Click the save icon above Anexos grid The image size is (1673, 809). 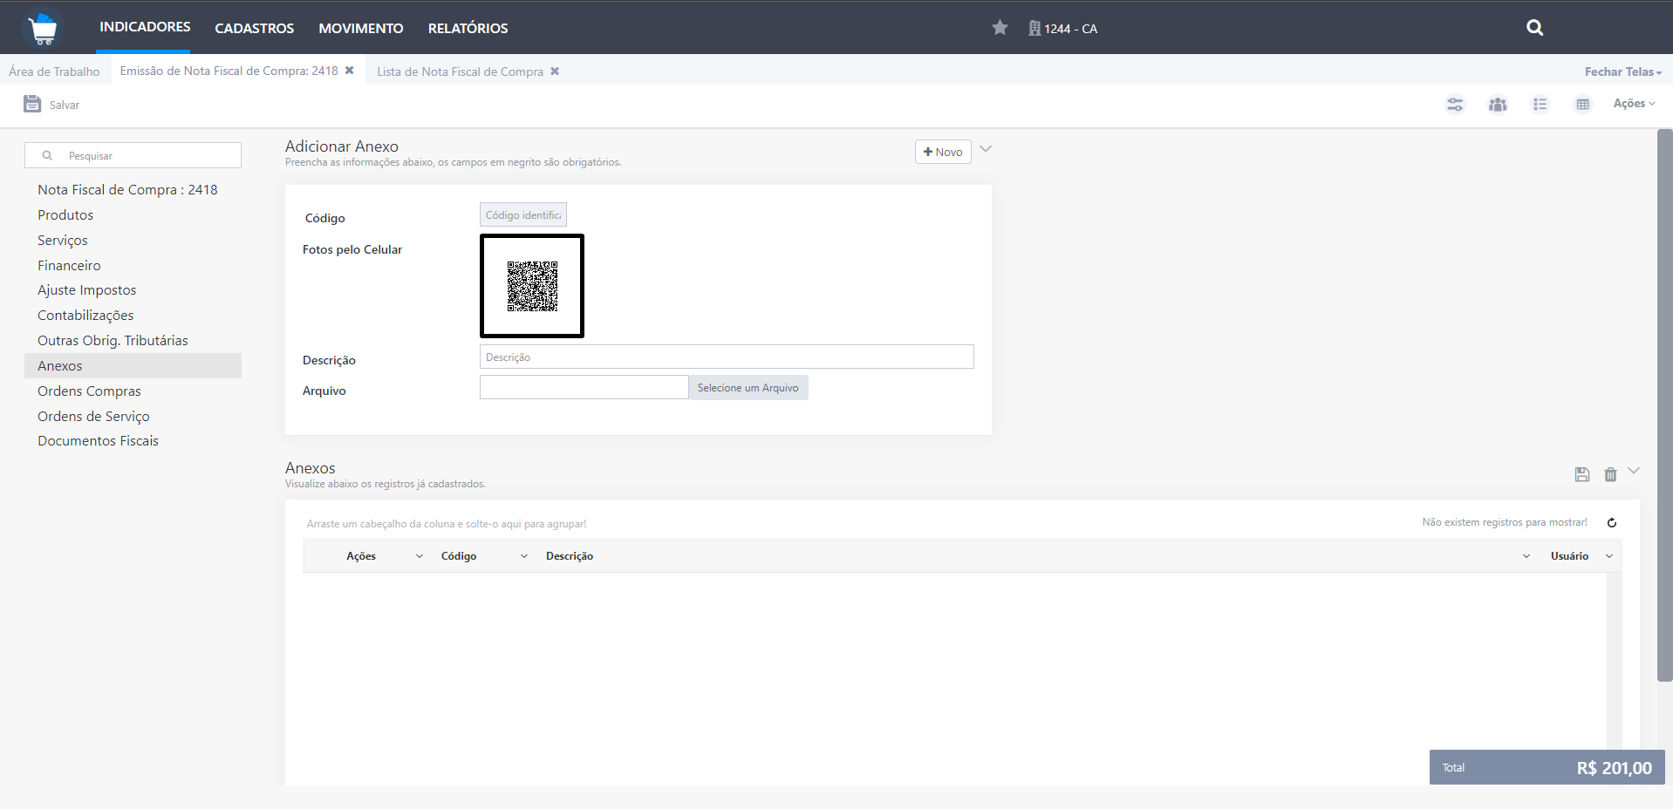[1582, 474]
